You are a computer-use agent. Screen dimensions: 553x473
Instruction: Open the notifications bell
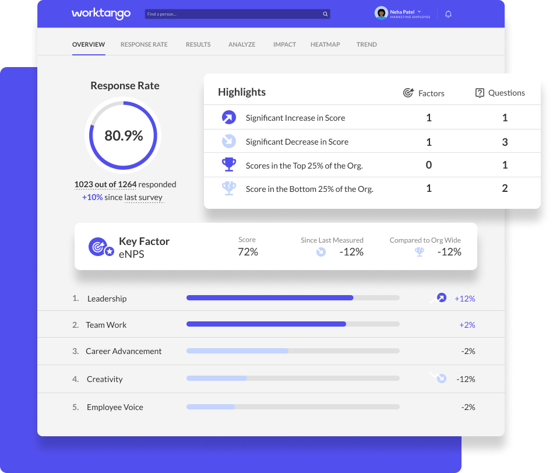pyautogui.click(x=448, y=14)
